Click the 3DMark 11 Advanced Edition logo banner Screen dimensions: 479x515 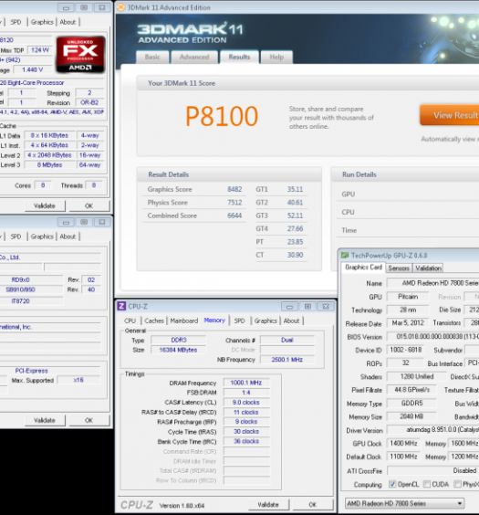(191, 34)
